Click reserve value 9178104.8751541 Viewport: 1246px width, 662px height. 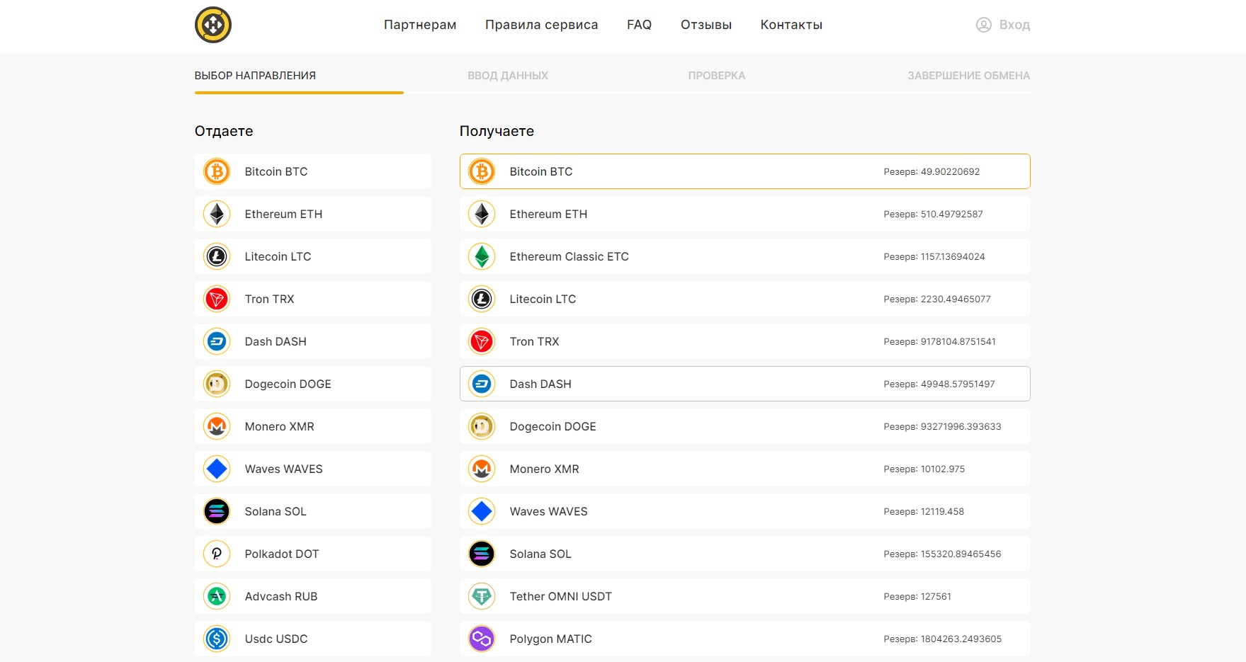(958, 341)
